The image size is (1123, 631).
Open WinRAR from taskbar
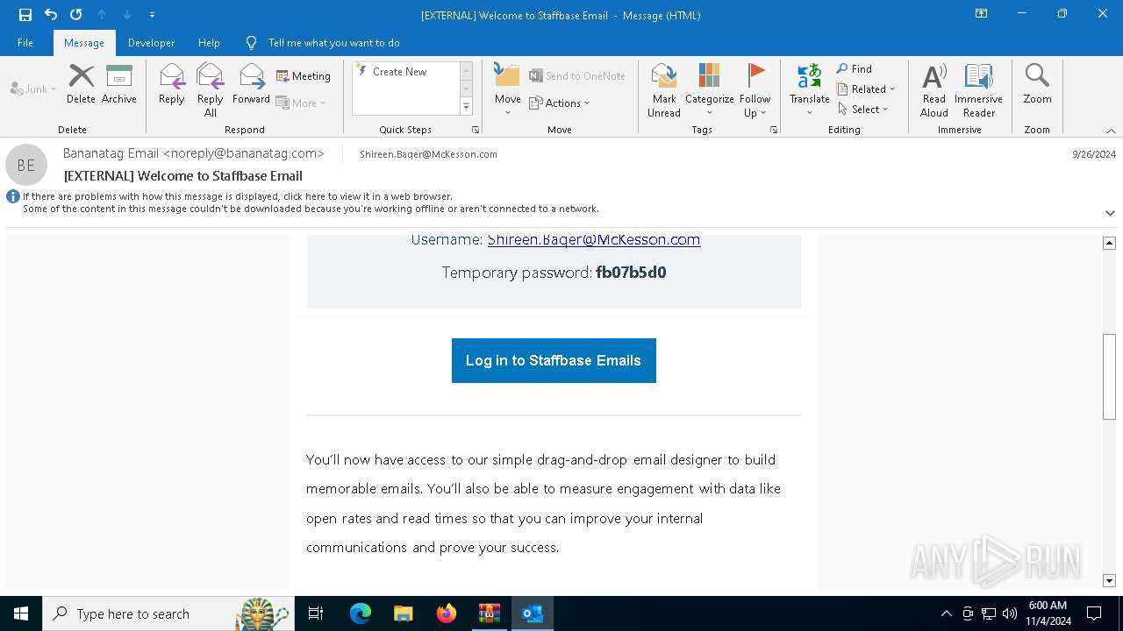click(490, 613)
